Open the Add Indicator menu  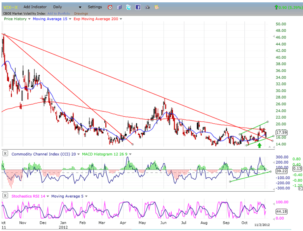[35, 7]
